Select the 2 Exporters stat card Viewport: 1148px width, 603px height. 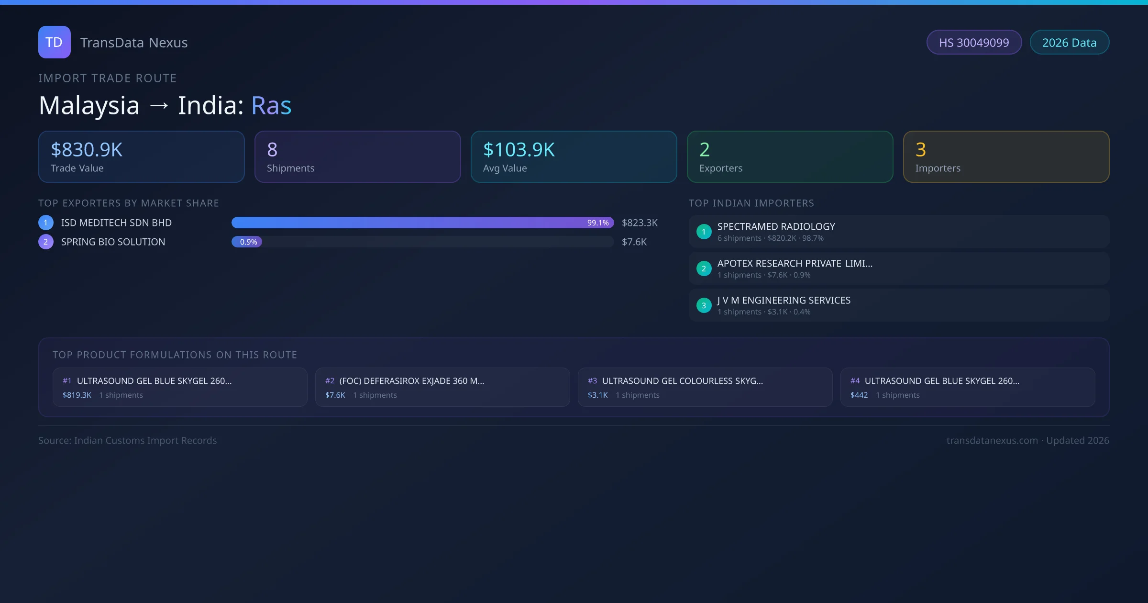[x=790, y=156]
